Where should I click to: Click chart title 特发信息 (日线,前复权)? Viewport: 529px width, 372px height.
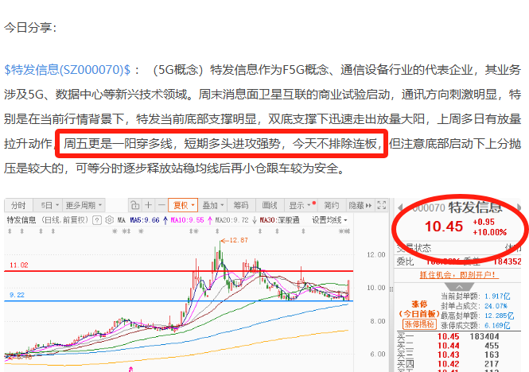[48, 220]
